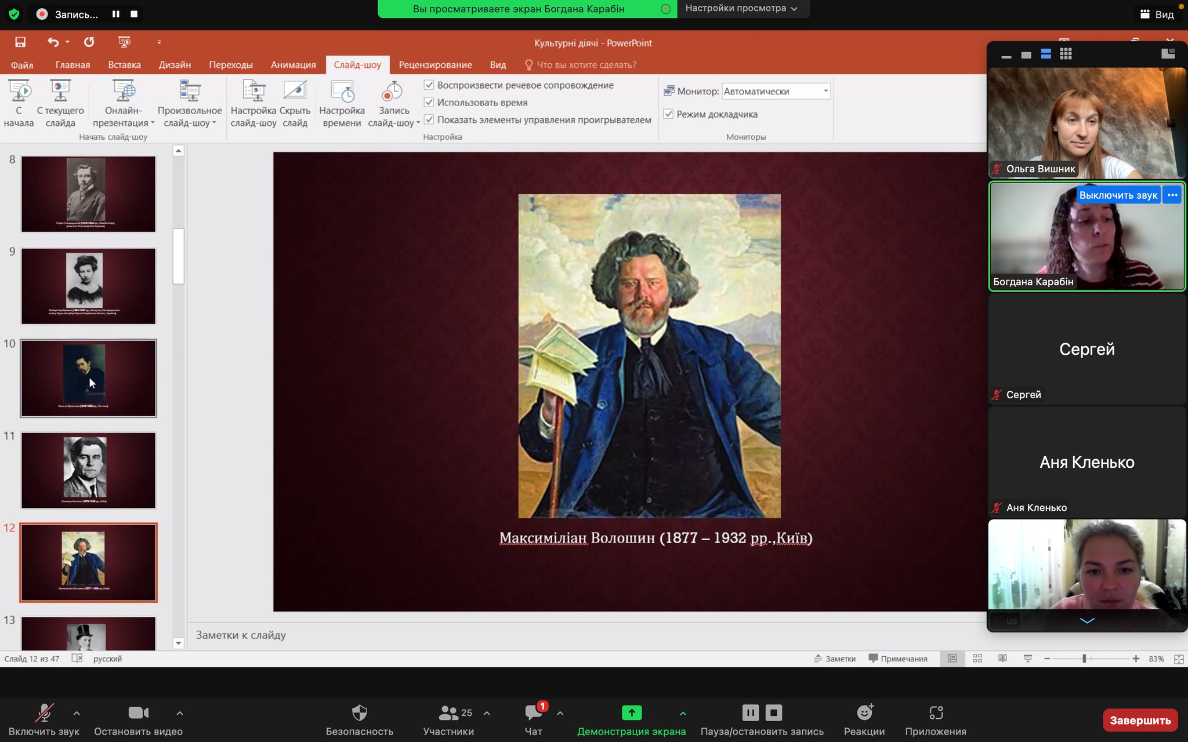The height and width of the screenshot is (742, 1188).
Task: Open Online presentation option
Action: click(124, 104)
